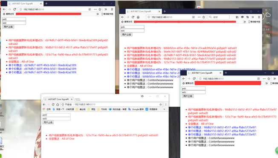This screenshot has height=158, width=278.
Task: Bookmark star in bottom-right Firefox window
Action: coord(269,78)
